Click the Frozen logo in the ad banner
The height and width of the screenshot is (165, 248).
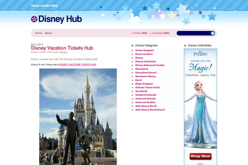tap(200, 54)
